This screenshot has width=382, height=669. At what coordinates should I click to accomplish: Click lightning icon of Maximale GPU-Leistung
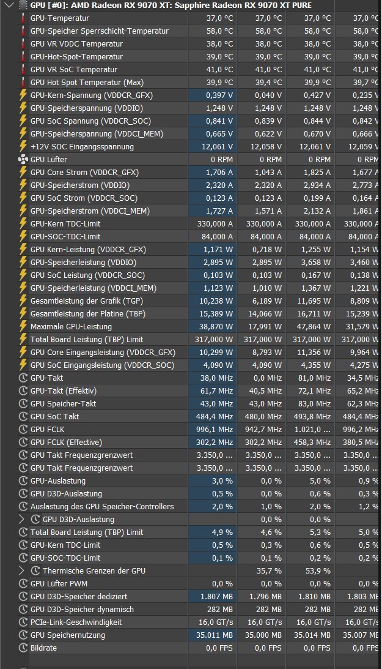(x=23, y=326)
